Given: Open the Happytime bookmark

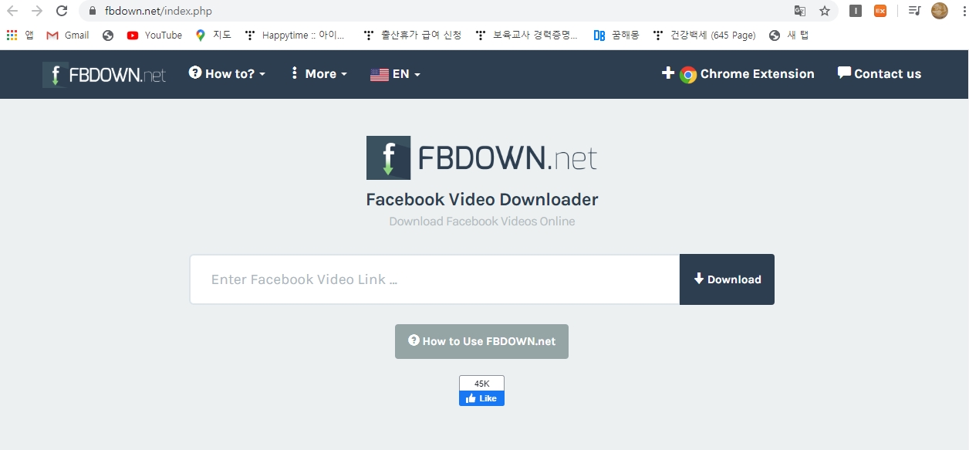Looking at the screenshot, I should coord(295,35).
